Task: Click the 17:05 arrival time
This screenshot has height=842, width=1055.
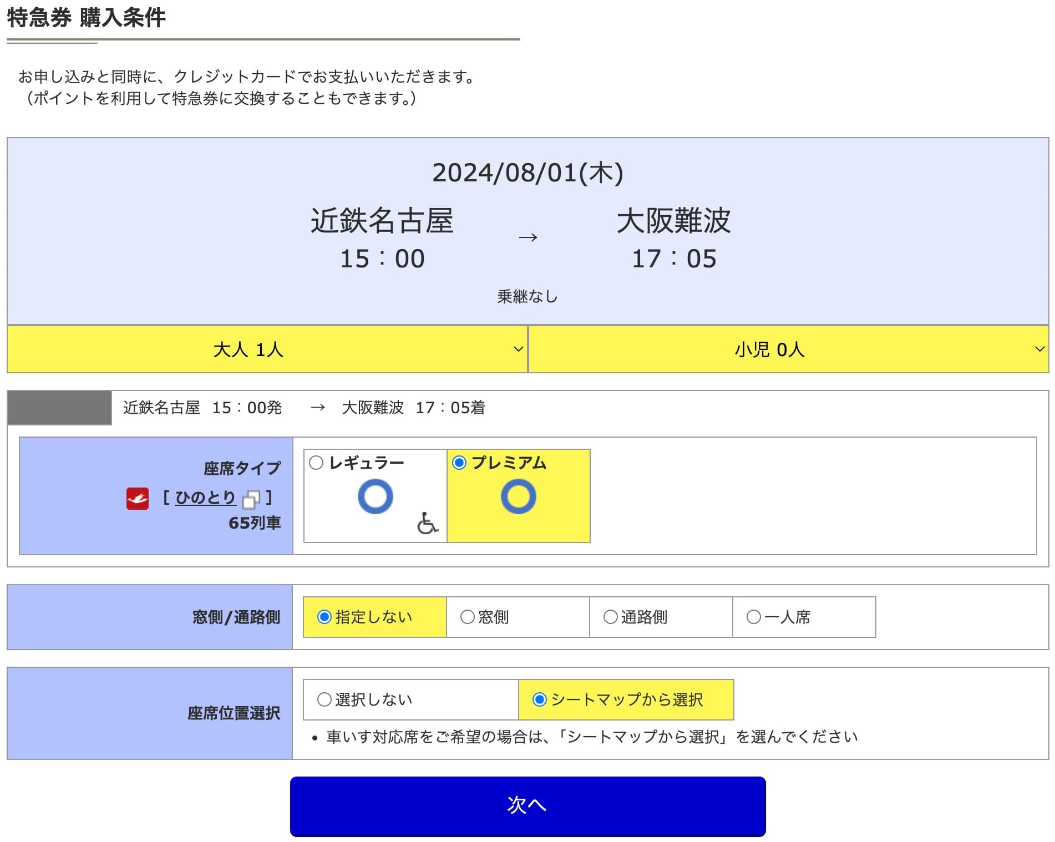Action: pos(674,258)
